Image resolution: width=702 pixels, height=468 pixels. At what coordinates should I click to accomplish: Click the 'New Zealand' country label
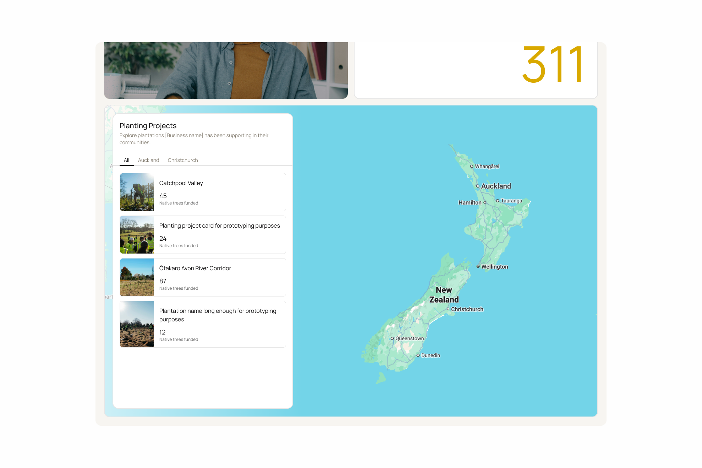[x=444, y=295]
